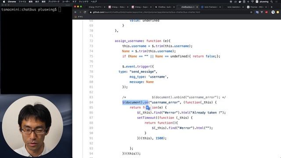The width and height of the screenshot is (281, 158).
Task: Click the screen recording status icon
Action: click(x=231, y=2)
